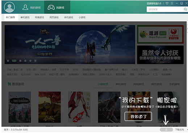Screen dimensions: 188x133
Task: Click the version text 3.1.0 build 3181
Action: coord(16,130)
